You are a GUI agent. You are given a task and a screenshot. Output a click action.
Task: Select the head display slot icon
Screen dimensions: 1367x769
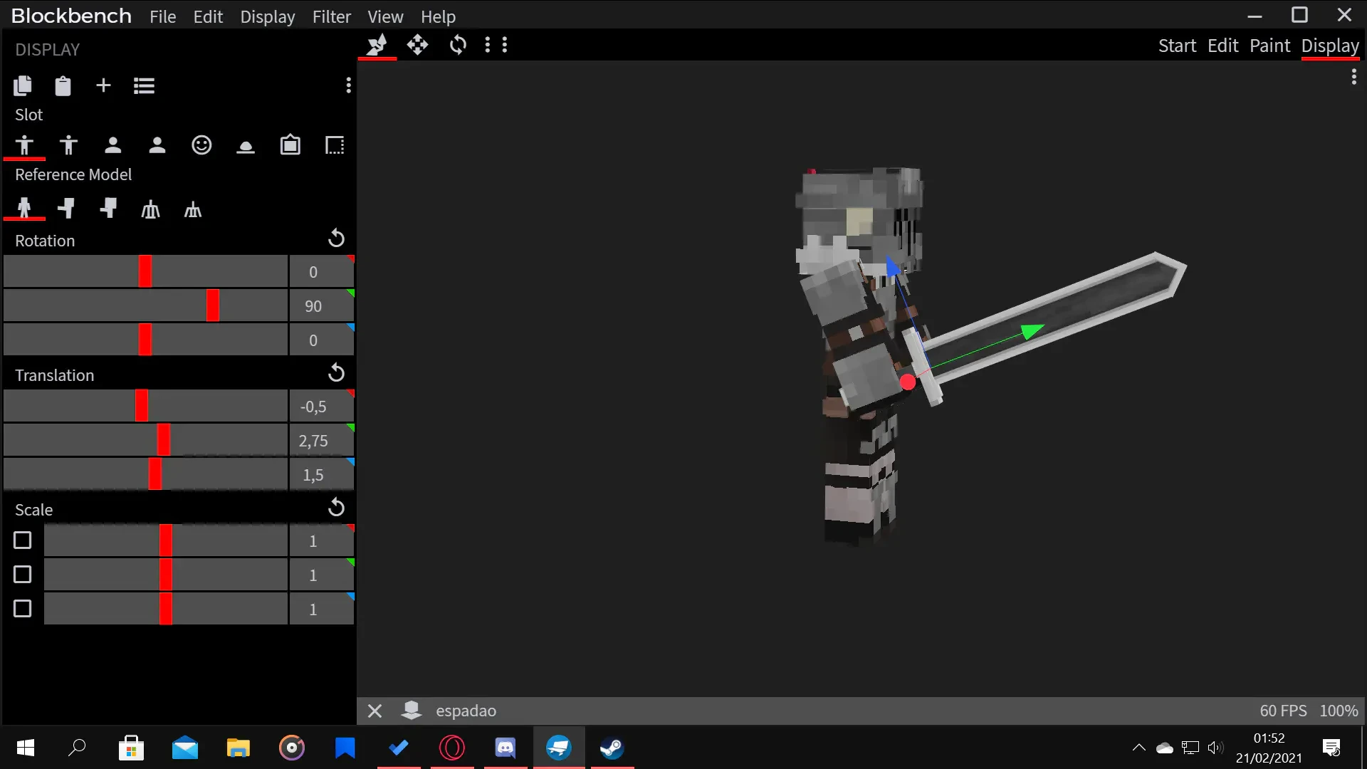point(201,145)
